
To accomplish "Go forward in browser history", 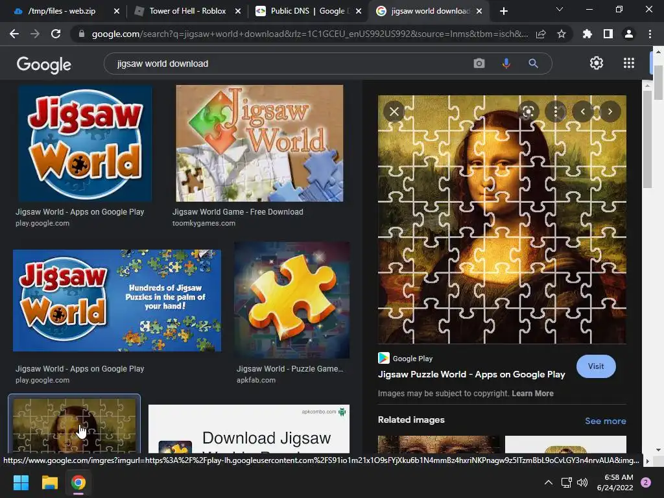I will [35, 34].
